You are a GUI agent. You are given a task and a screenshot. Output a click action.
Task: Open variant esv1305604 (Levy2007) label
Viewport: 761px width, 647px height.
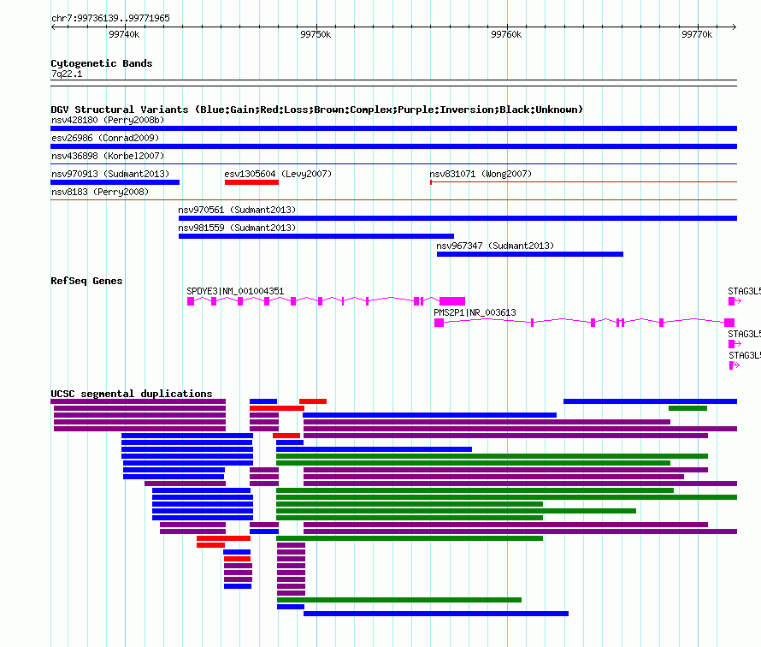click(278, 174)
